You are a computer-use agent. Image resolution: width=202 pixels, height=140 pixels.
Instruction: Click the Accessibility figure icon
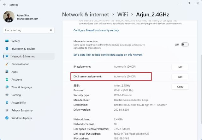coord(7,103)
